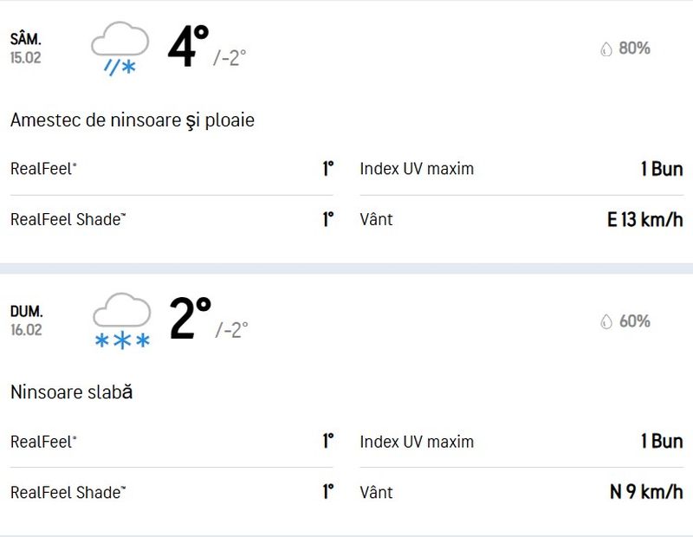Viewport: 693px width, 537px height.
Task: Click Sunday's Vânt value N 9 km/h
Action: pyautogui.click(x=647, y=492)
